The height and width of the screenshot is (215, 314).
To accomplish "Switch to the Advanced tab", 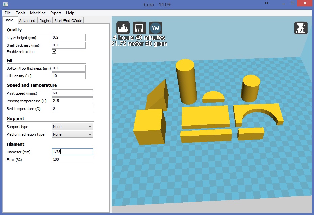I will coord(27,21).
